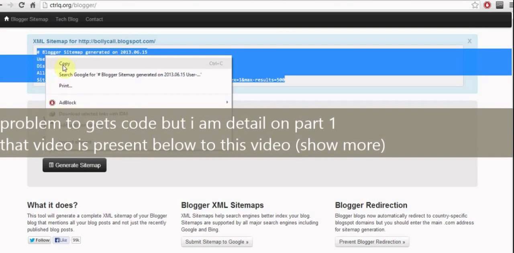Click the Twitter Follow button
Image resolution: width=514 pixels, height=253 pixels.
pos(39,240)
